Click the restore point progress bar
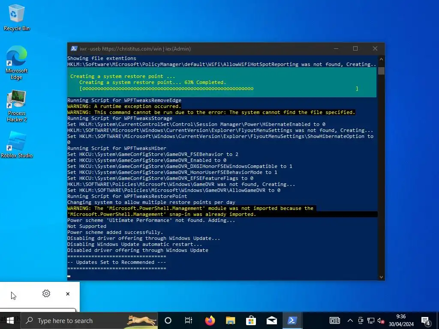This screenshot has width=439, height=329. pos(219,88)
